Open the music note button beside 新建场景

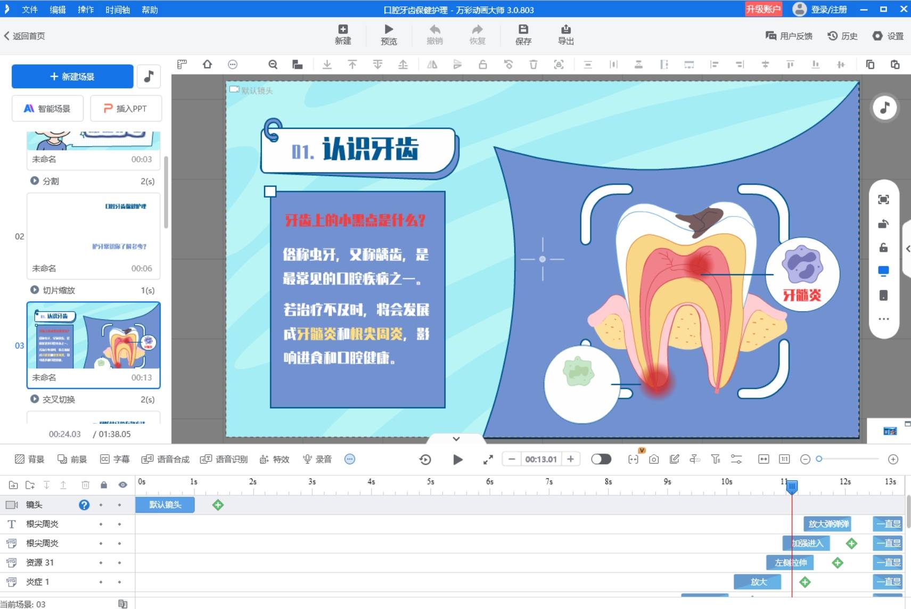coord(149,77)
